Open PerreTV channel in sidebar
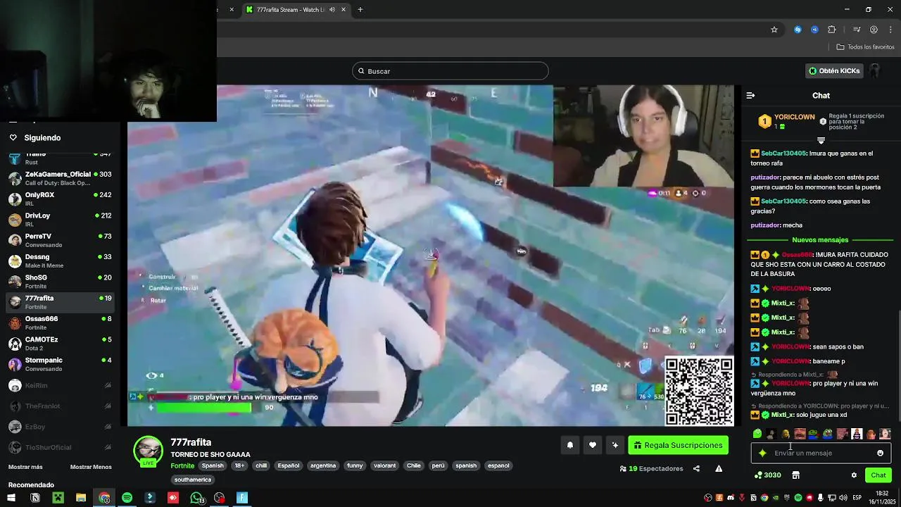901x507 pixels. pyautogui.click(x=60, y=240)
